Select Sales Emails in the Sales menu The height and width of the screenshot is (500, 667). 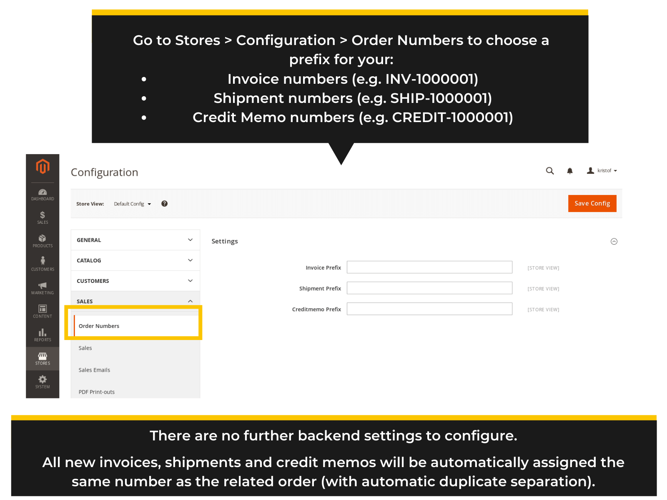pos(94,370)
